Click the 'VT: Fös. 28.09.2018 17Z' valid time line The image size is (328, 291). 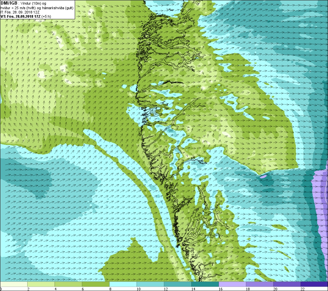point(21,16)
